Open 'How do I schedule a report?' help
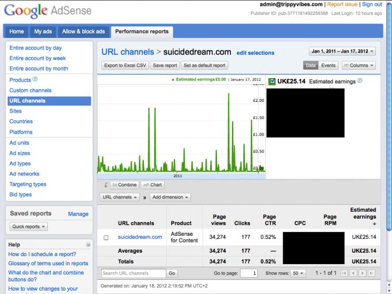Image resolution: width=392 pixels, height=294 pixels. tap(42, 254)
